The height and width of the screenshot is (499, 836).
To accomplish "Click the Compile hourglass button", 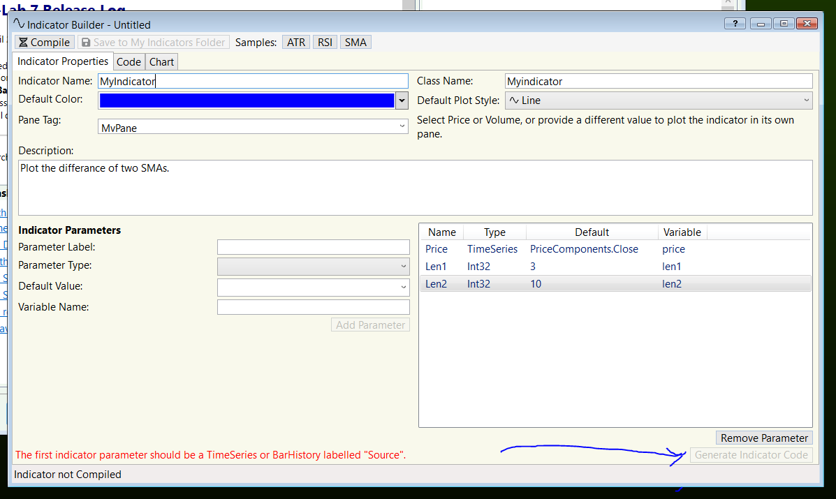I will 44,43.
